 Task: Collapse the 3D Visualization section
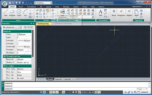[x=30, y=56]
